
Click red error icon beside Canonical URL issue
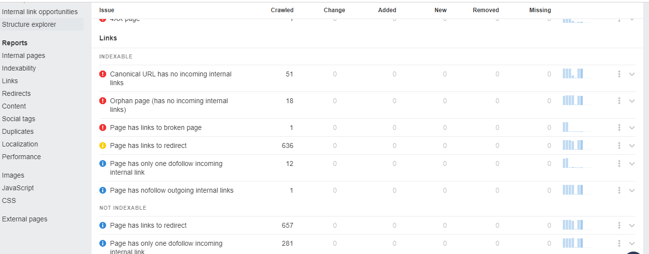[x=103, y=74]
